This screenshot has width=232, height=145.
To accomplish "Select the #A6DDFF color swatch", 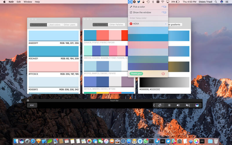I will tap(54, 36).
